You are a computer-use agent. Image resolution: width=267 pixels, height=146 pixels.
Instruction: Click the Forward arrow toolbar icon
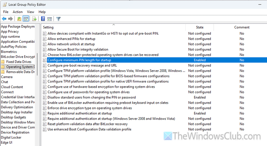point(11,19)
